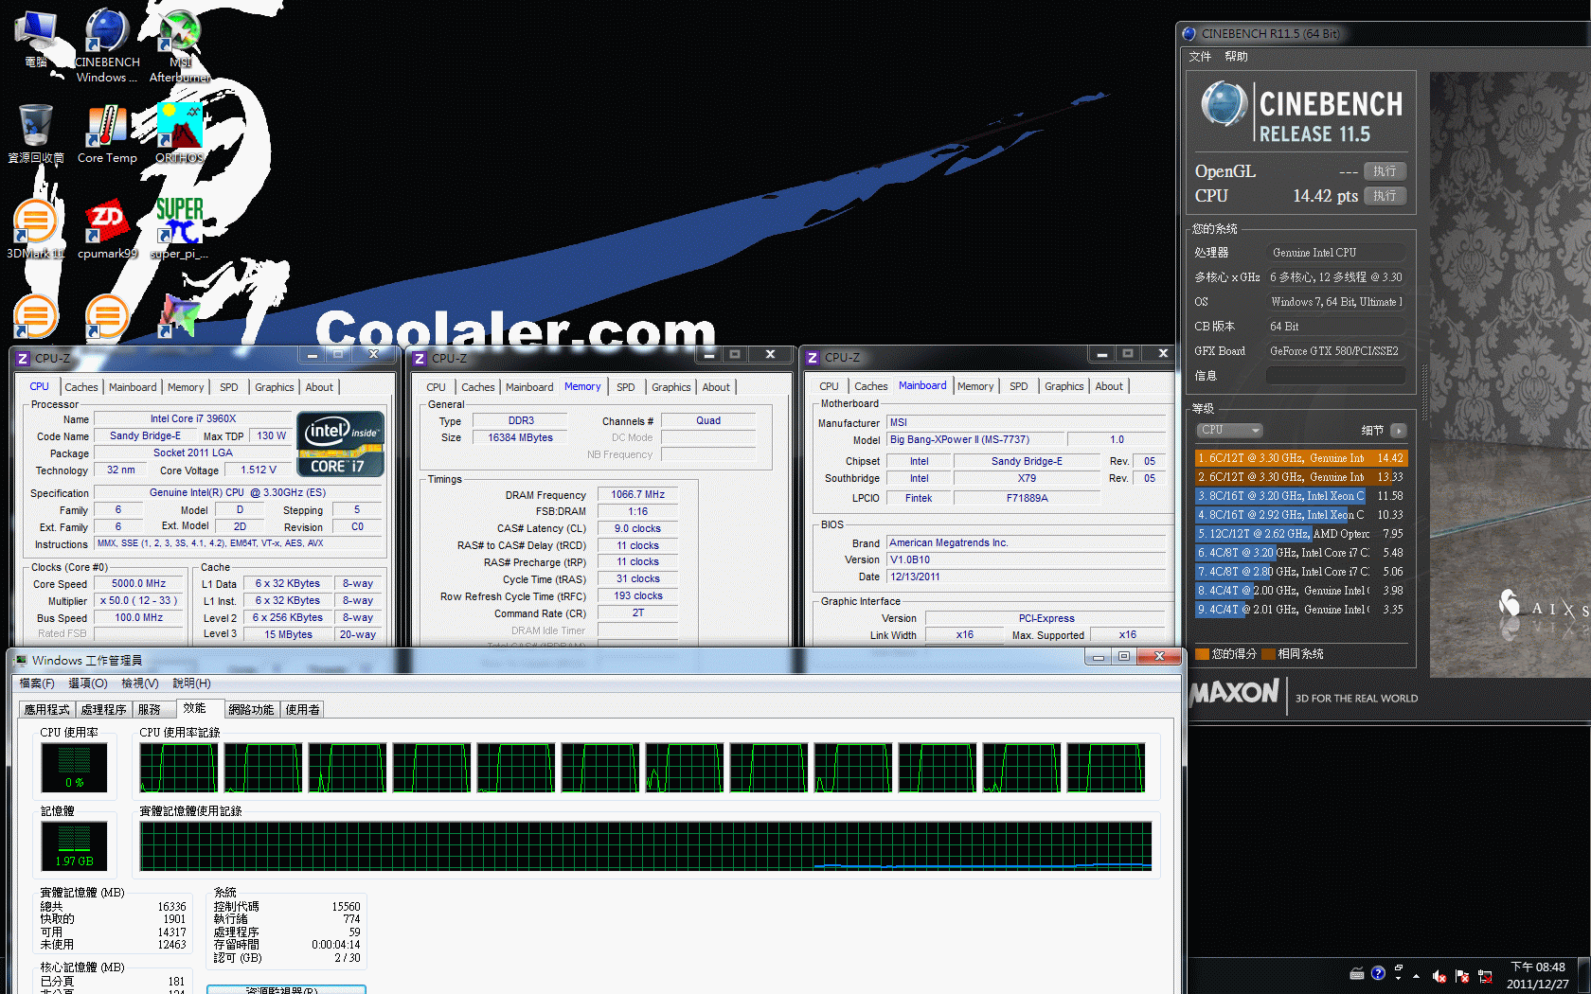Open the 電腦 (Computer) desktop icon
Screen dimensions: 1591x994
tap(36, 39)
